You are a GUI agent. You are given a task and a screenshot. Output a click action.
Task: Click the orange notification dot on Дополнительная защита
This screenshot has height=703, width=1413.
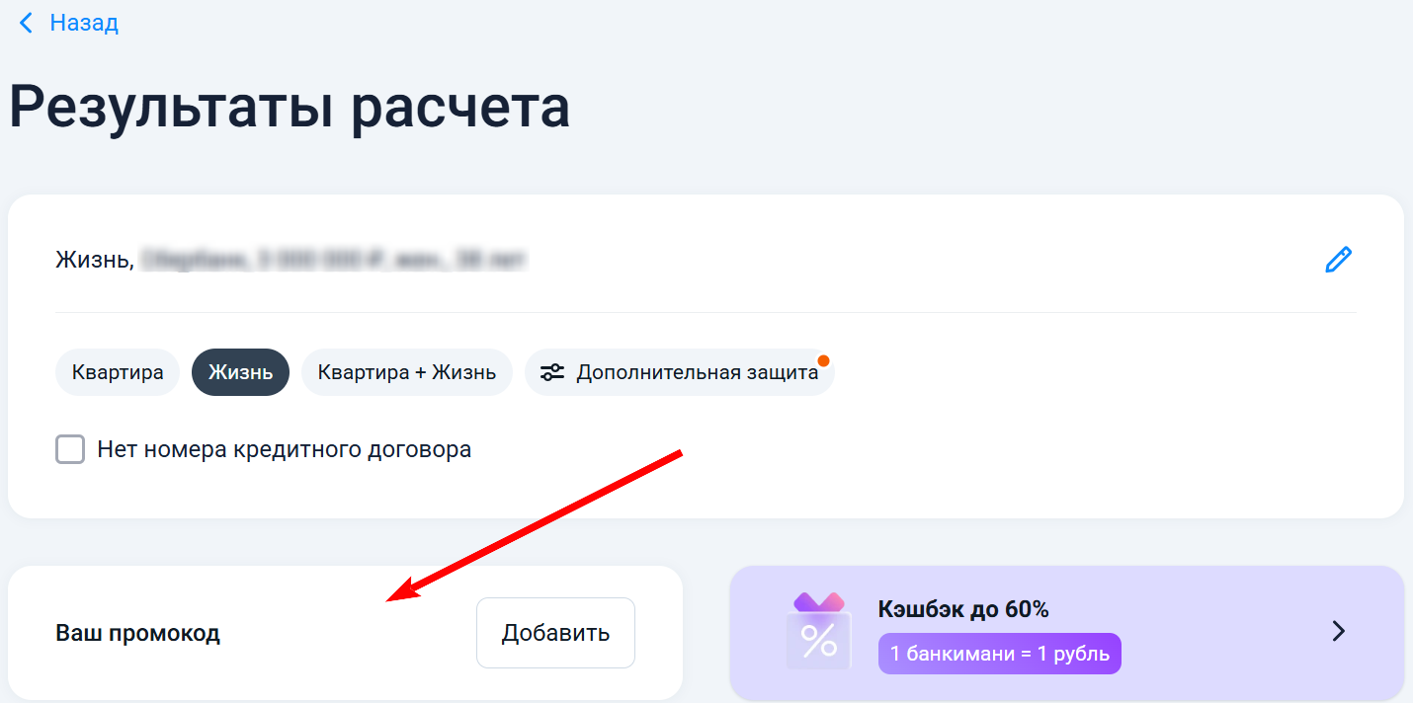click(824, 361)
